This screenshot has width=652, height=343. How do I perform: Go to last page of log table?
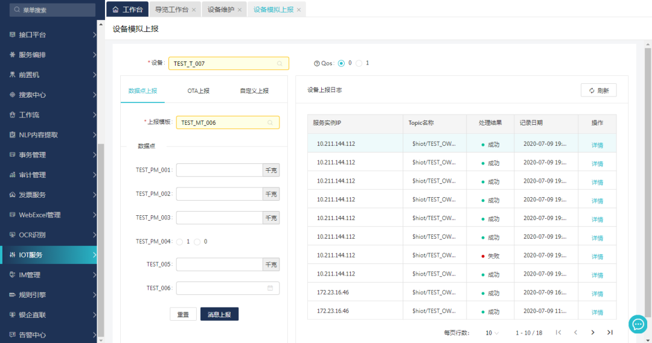tap(610, 332)
